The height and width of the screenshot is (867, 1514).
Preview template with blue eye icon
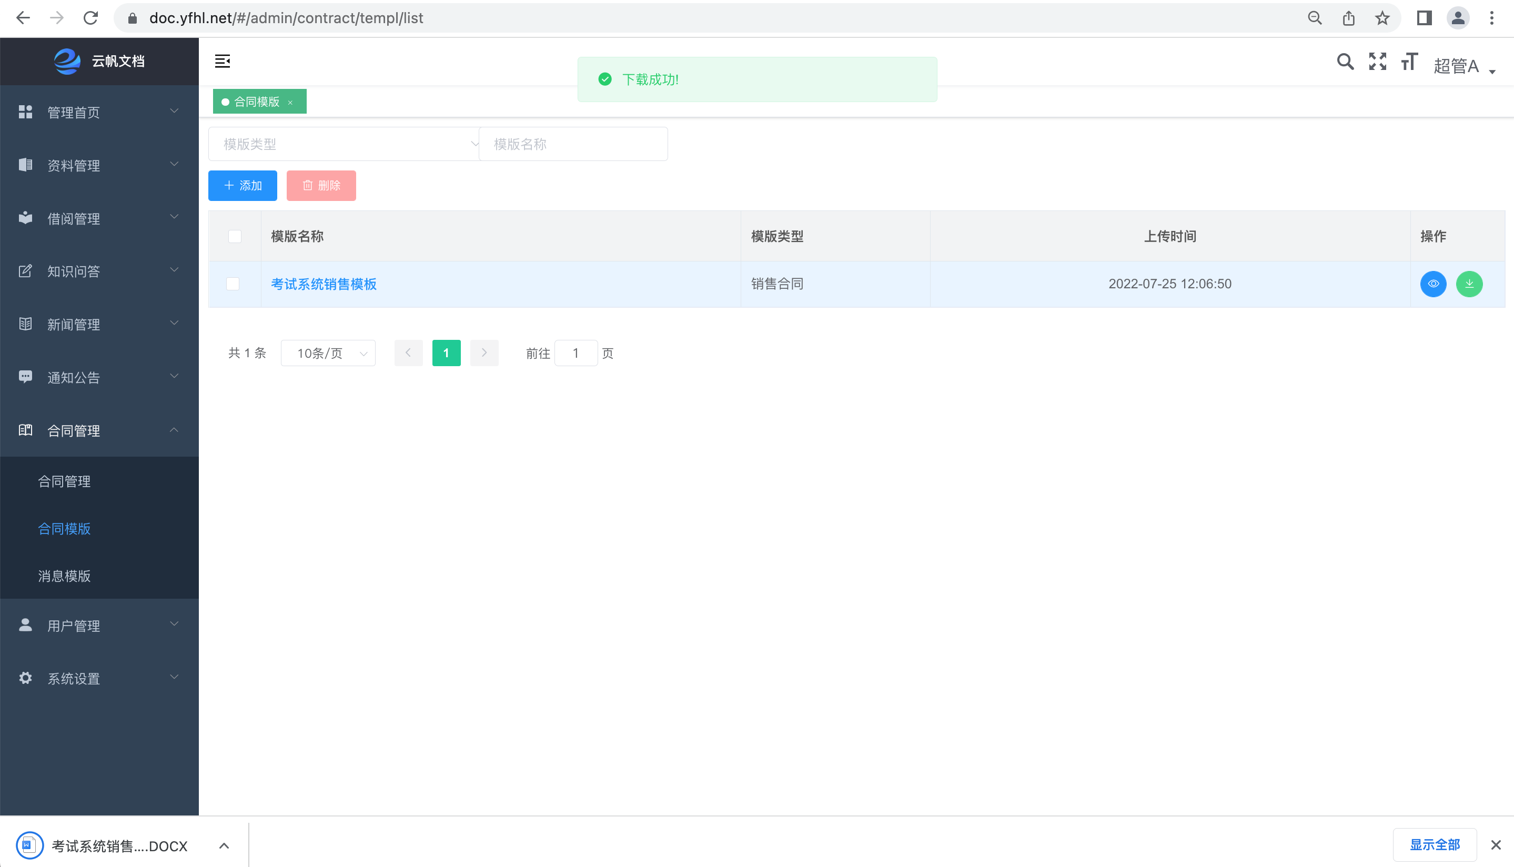[x=1433, y=284]
